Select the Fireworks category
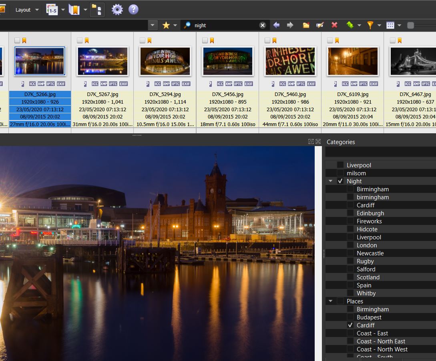The image size is (436, 361). point(369,221)
